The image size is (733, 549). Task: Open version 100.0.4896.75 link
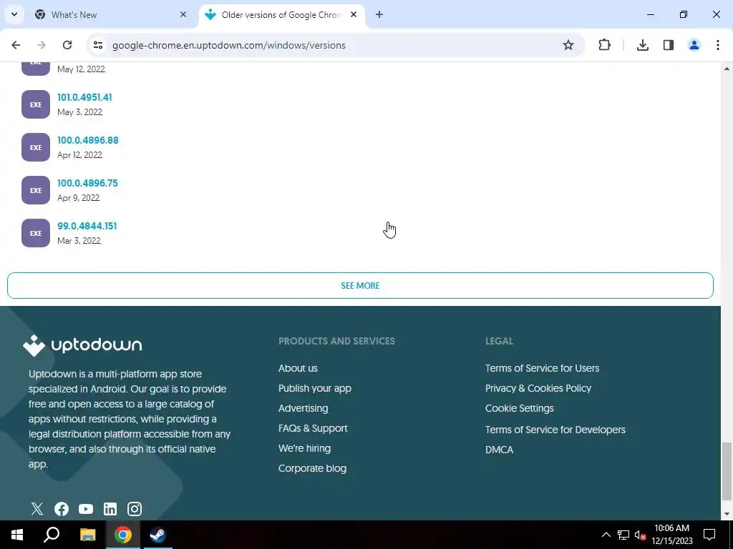point(87,184)
